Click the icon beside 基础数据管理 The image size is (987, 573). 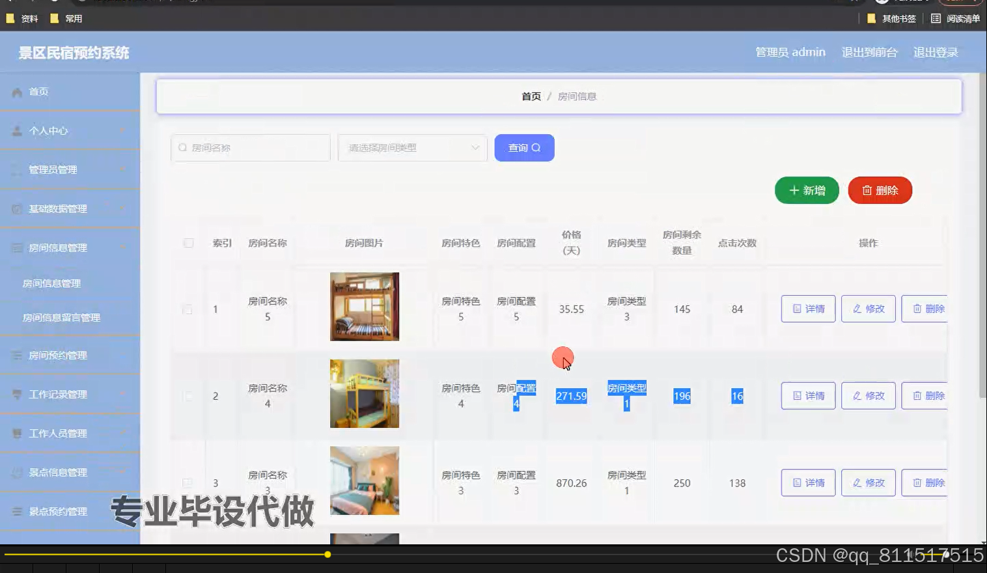tap(17, 209)
